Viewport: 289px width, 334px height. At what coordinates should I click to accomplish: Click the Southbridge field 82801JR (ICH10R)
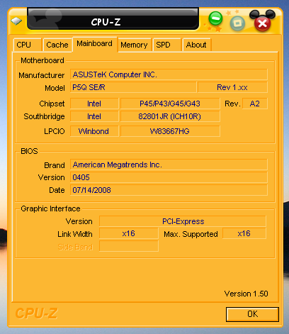click(x=170, y=116)
